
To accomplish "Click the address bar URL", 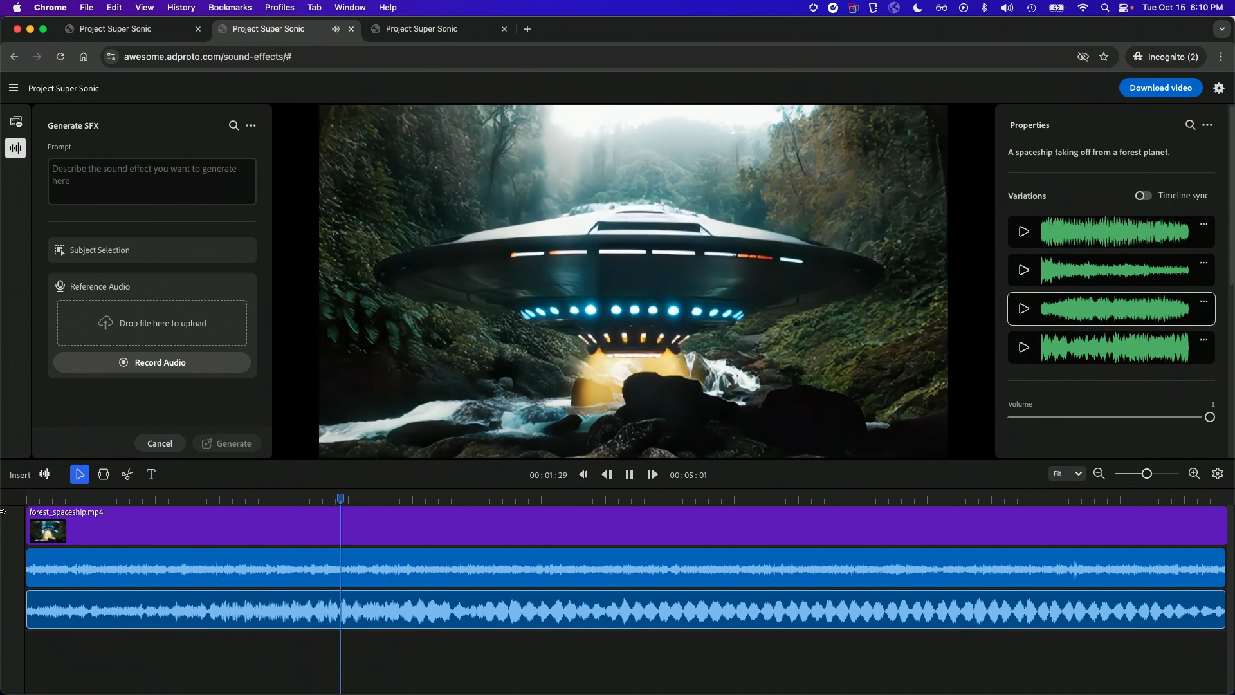I will pos(207,57).
